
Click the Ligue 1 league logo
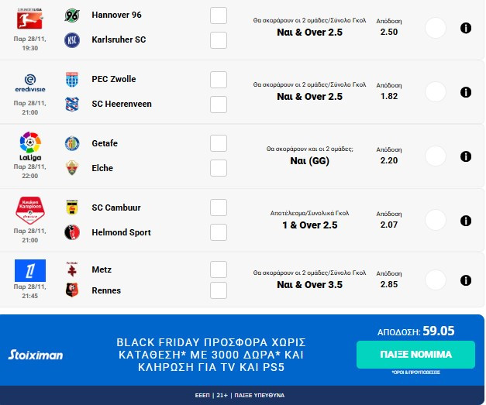29,270
